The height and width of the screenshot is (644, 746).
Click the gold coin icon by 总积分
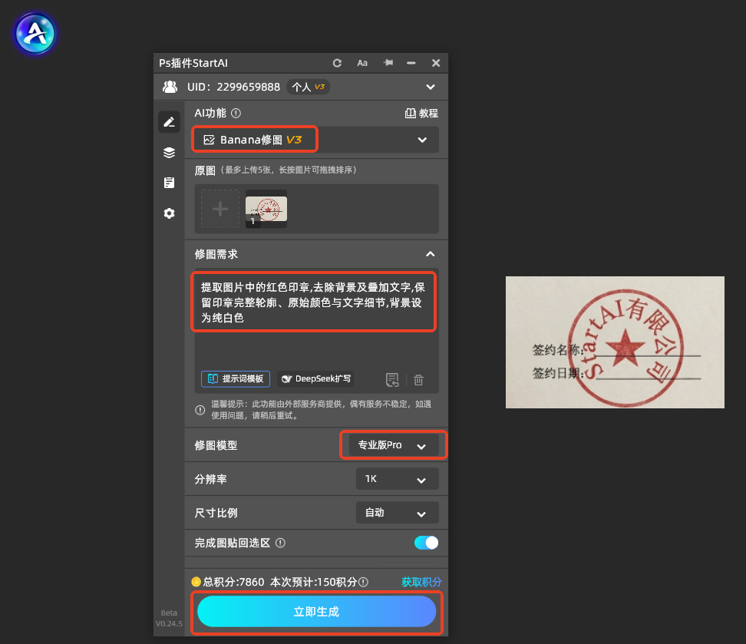[x=196, y=582]
